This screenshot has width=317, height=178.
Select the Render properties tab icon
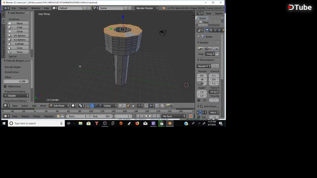pos(207,30)
